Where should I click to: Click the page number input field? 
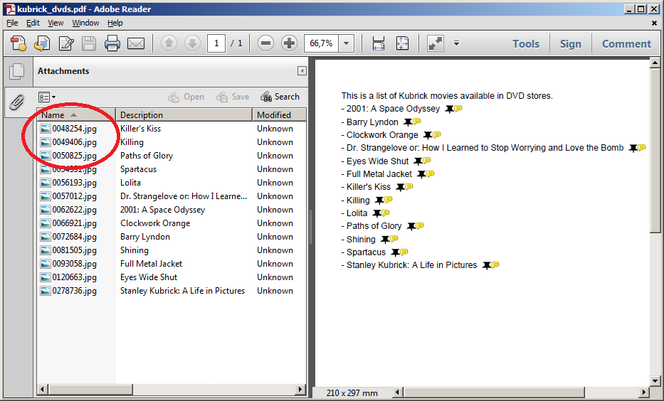tap(216, 43)
